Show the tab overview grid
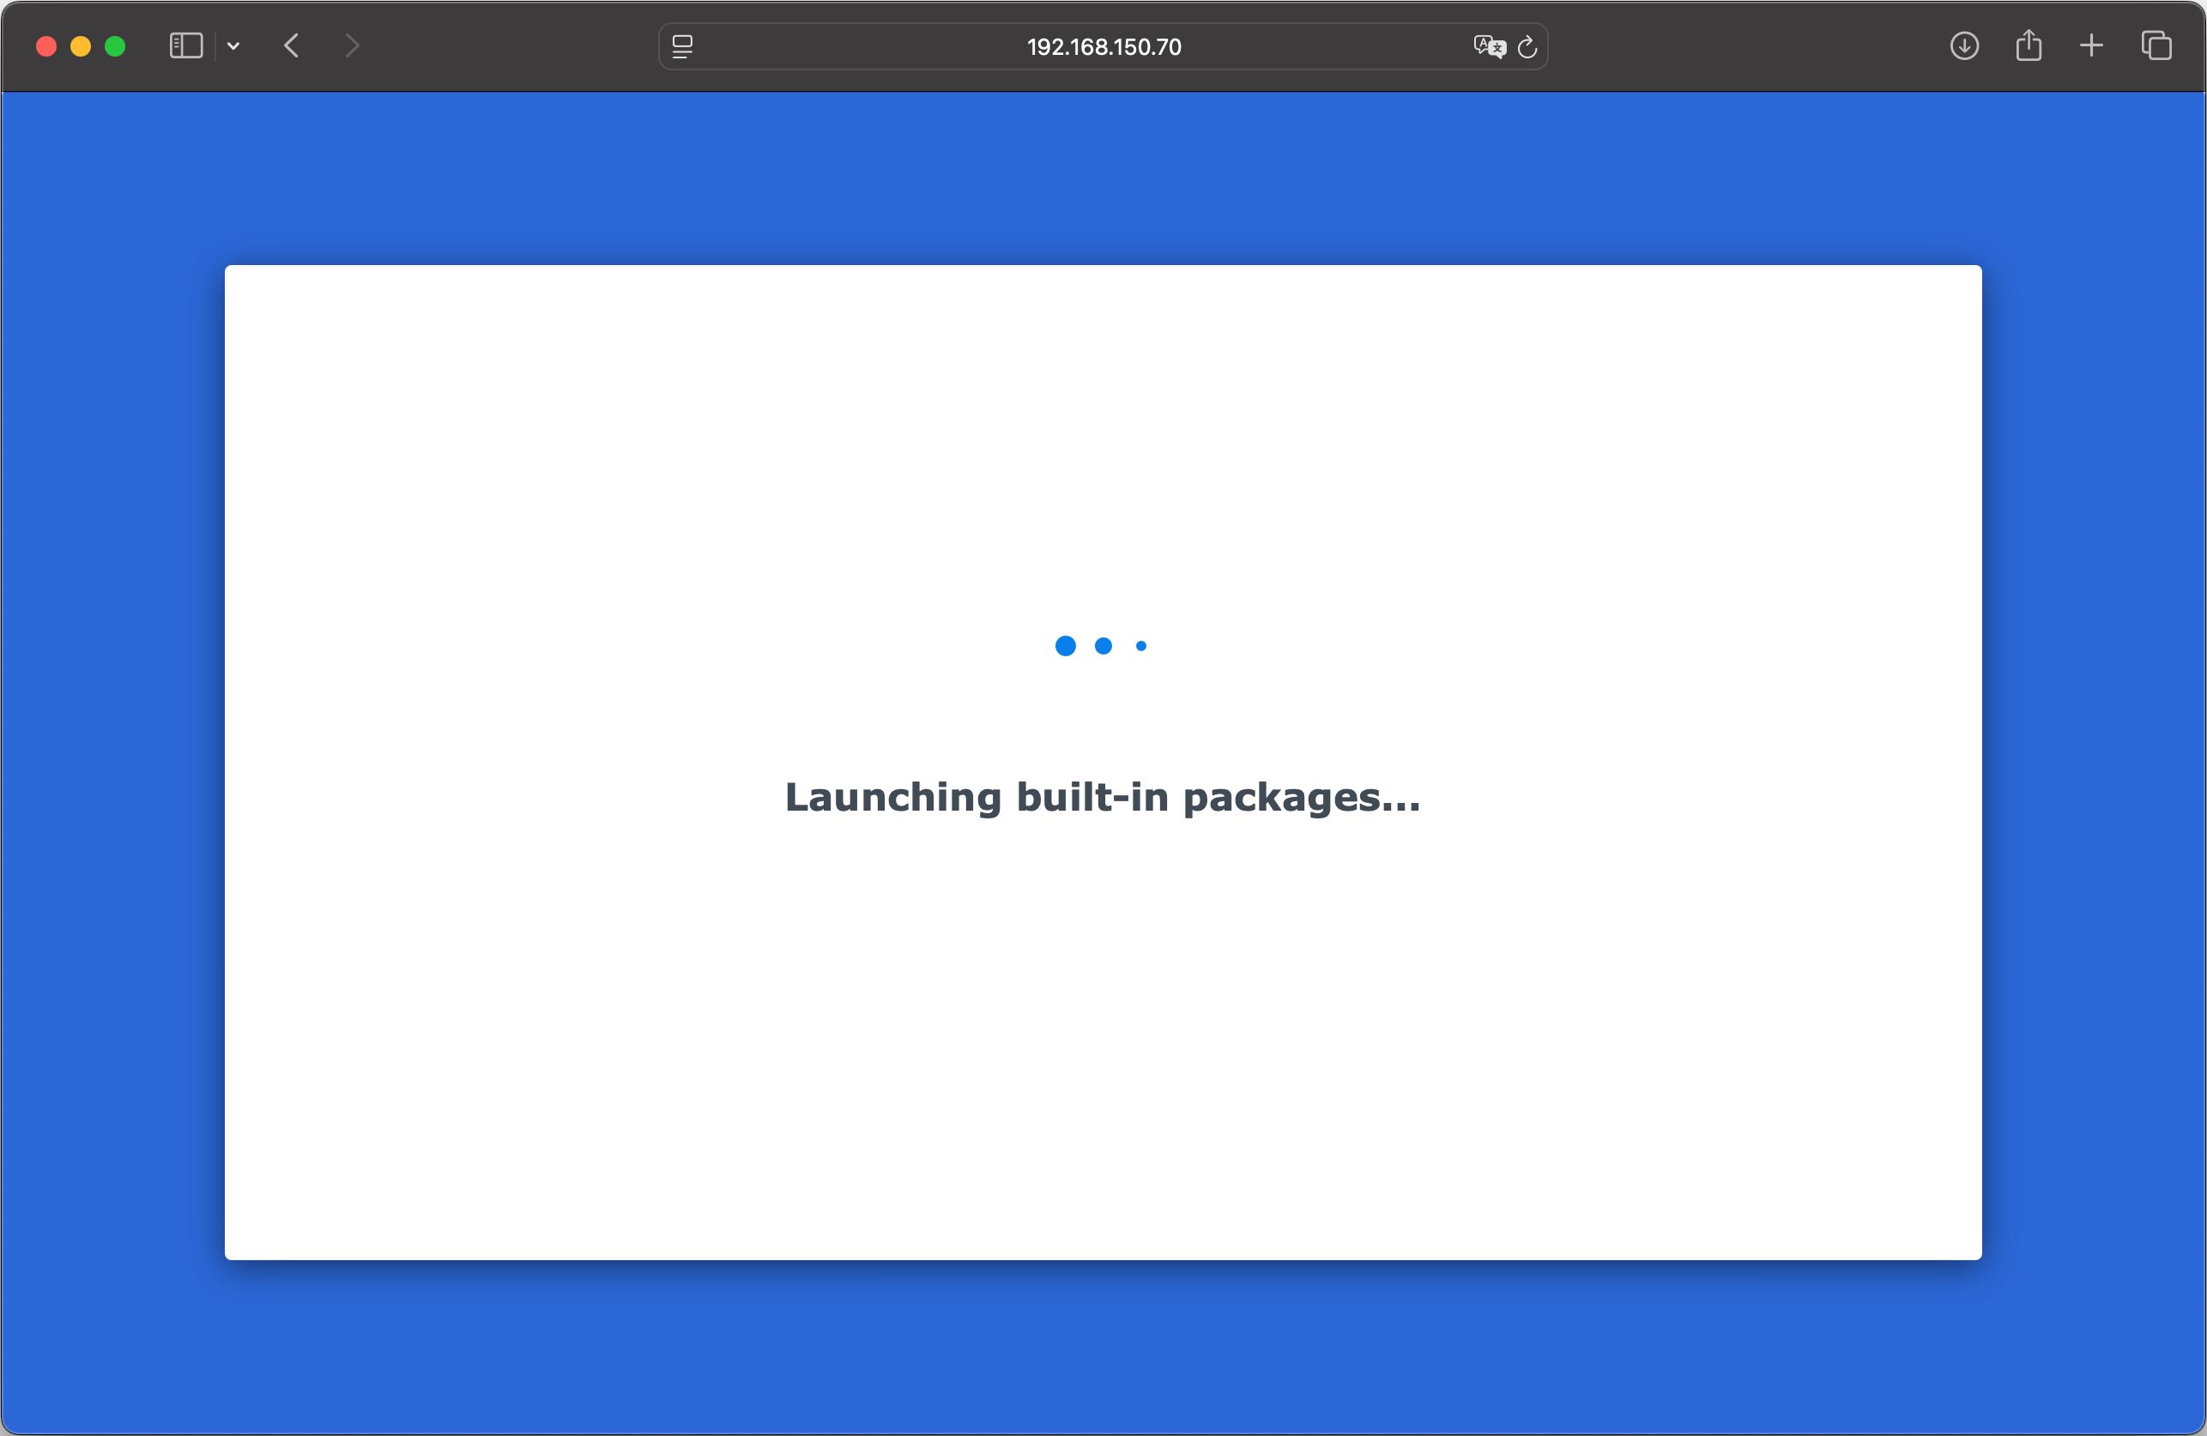 [x=2156, y=45]
